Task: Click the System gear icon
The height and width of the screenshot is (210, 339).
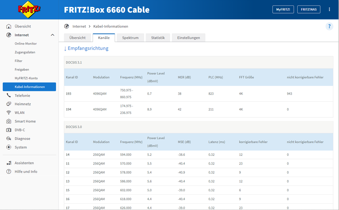Action: (x=9, y=147)
